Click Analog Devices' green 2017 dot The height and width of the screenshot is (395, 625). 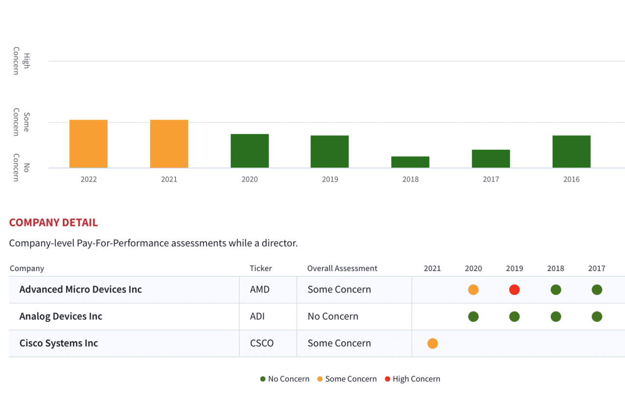point(597,316)
